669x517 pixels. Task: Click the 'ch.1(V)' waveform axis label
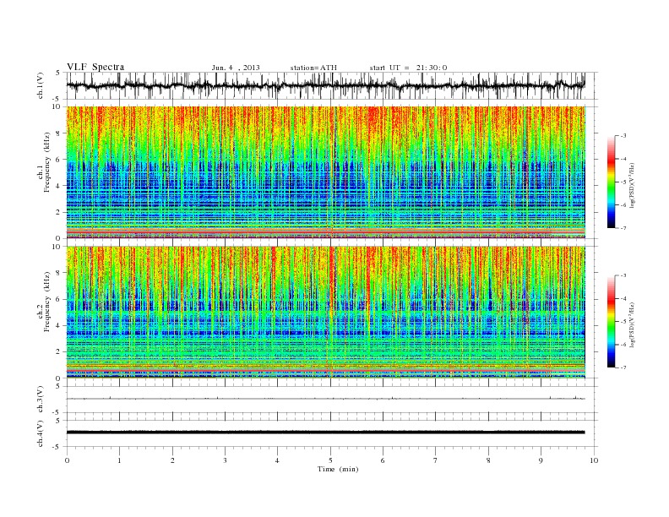pos(41,87)
